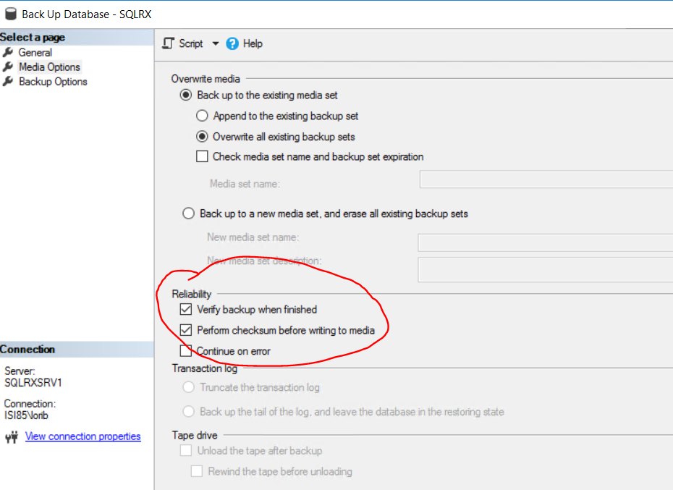Select Truncate the transaction log option
Screen dimensions: 673x490
click(188, 387)
